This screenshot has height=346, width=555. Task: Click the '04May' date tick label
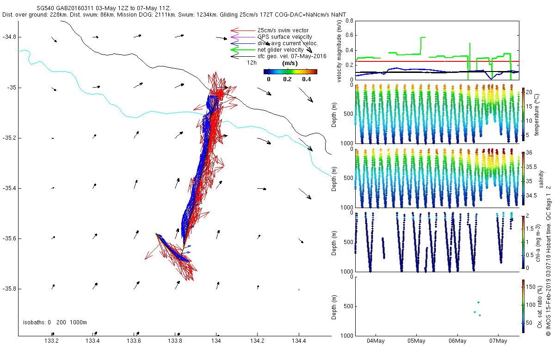click(375, 341)
